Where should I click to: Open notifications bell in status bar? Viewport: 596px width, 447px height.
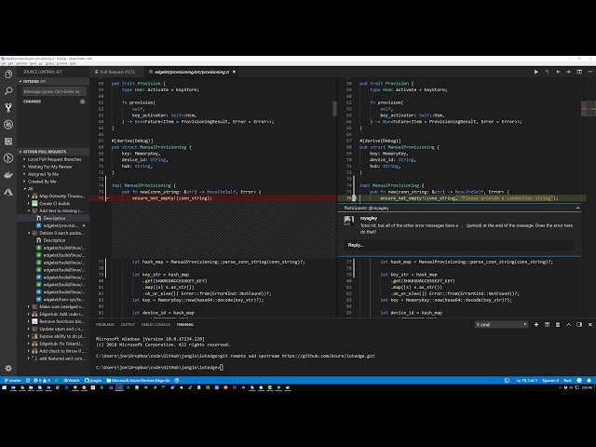coord(589,380)
